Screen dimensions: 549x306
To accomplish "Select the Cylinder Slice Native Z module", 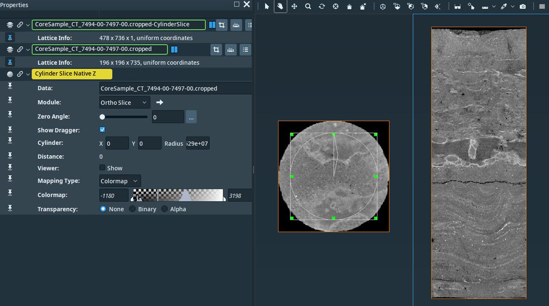I will pos(72,74).
